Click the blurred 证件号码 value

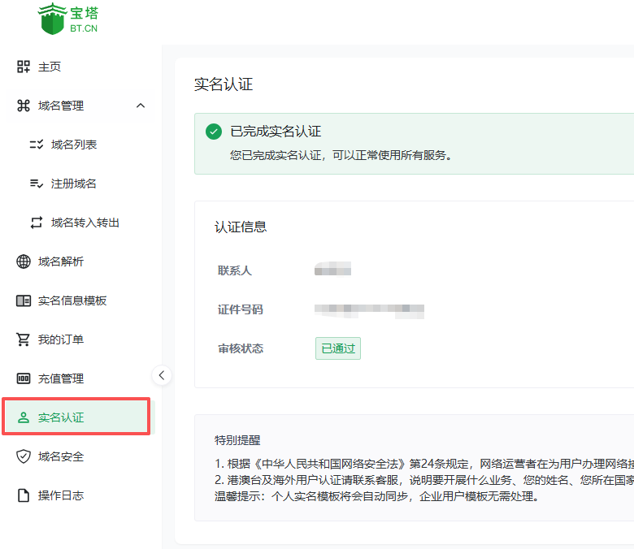(369, 311)
